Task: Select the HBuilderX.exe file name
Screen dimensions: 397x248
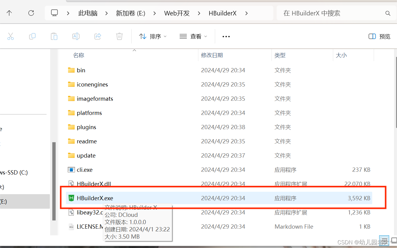Action: coord(95,198)
